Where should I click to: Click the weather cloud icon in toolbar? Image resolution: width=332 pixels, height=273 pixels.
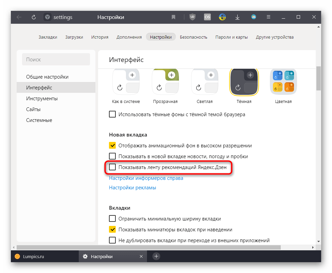[254, 17]
